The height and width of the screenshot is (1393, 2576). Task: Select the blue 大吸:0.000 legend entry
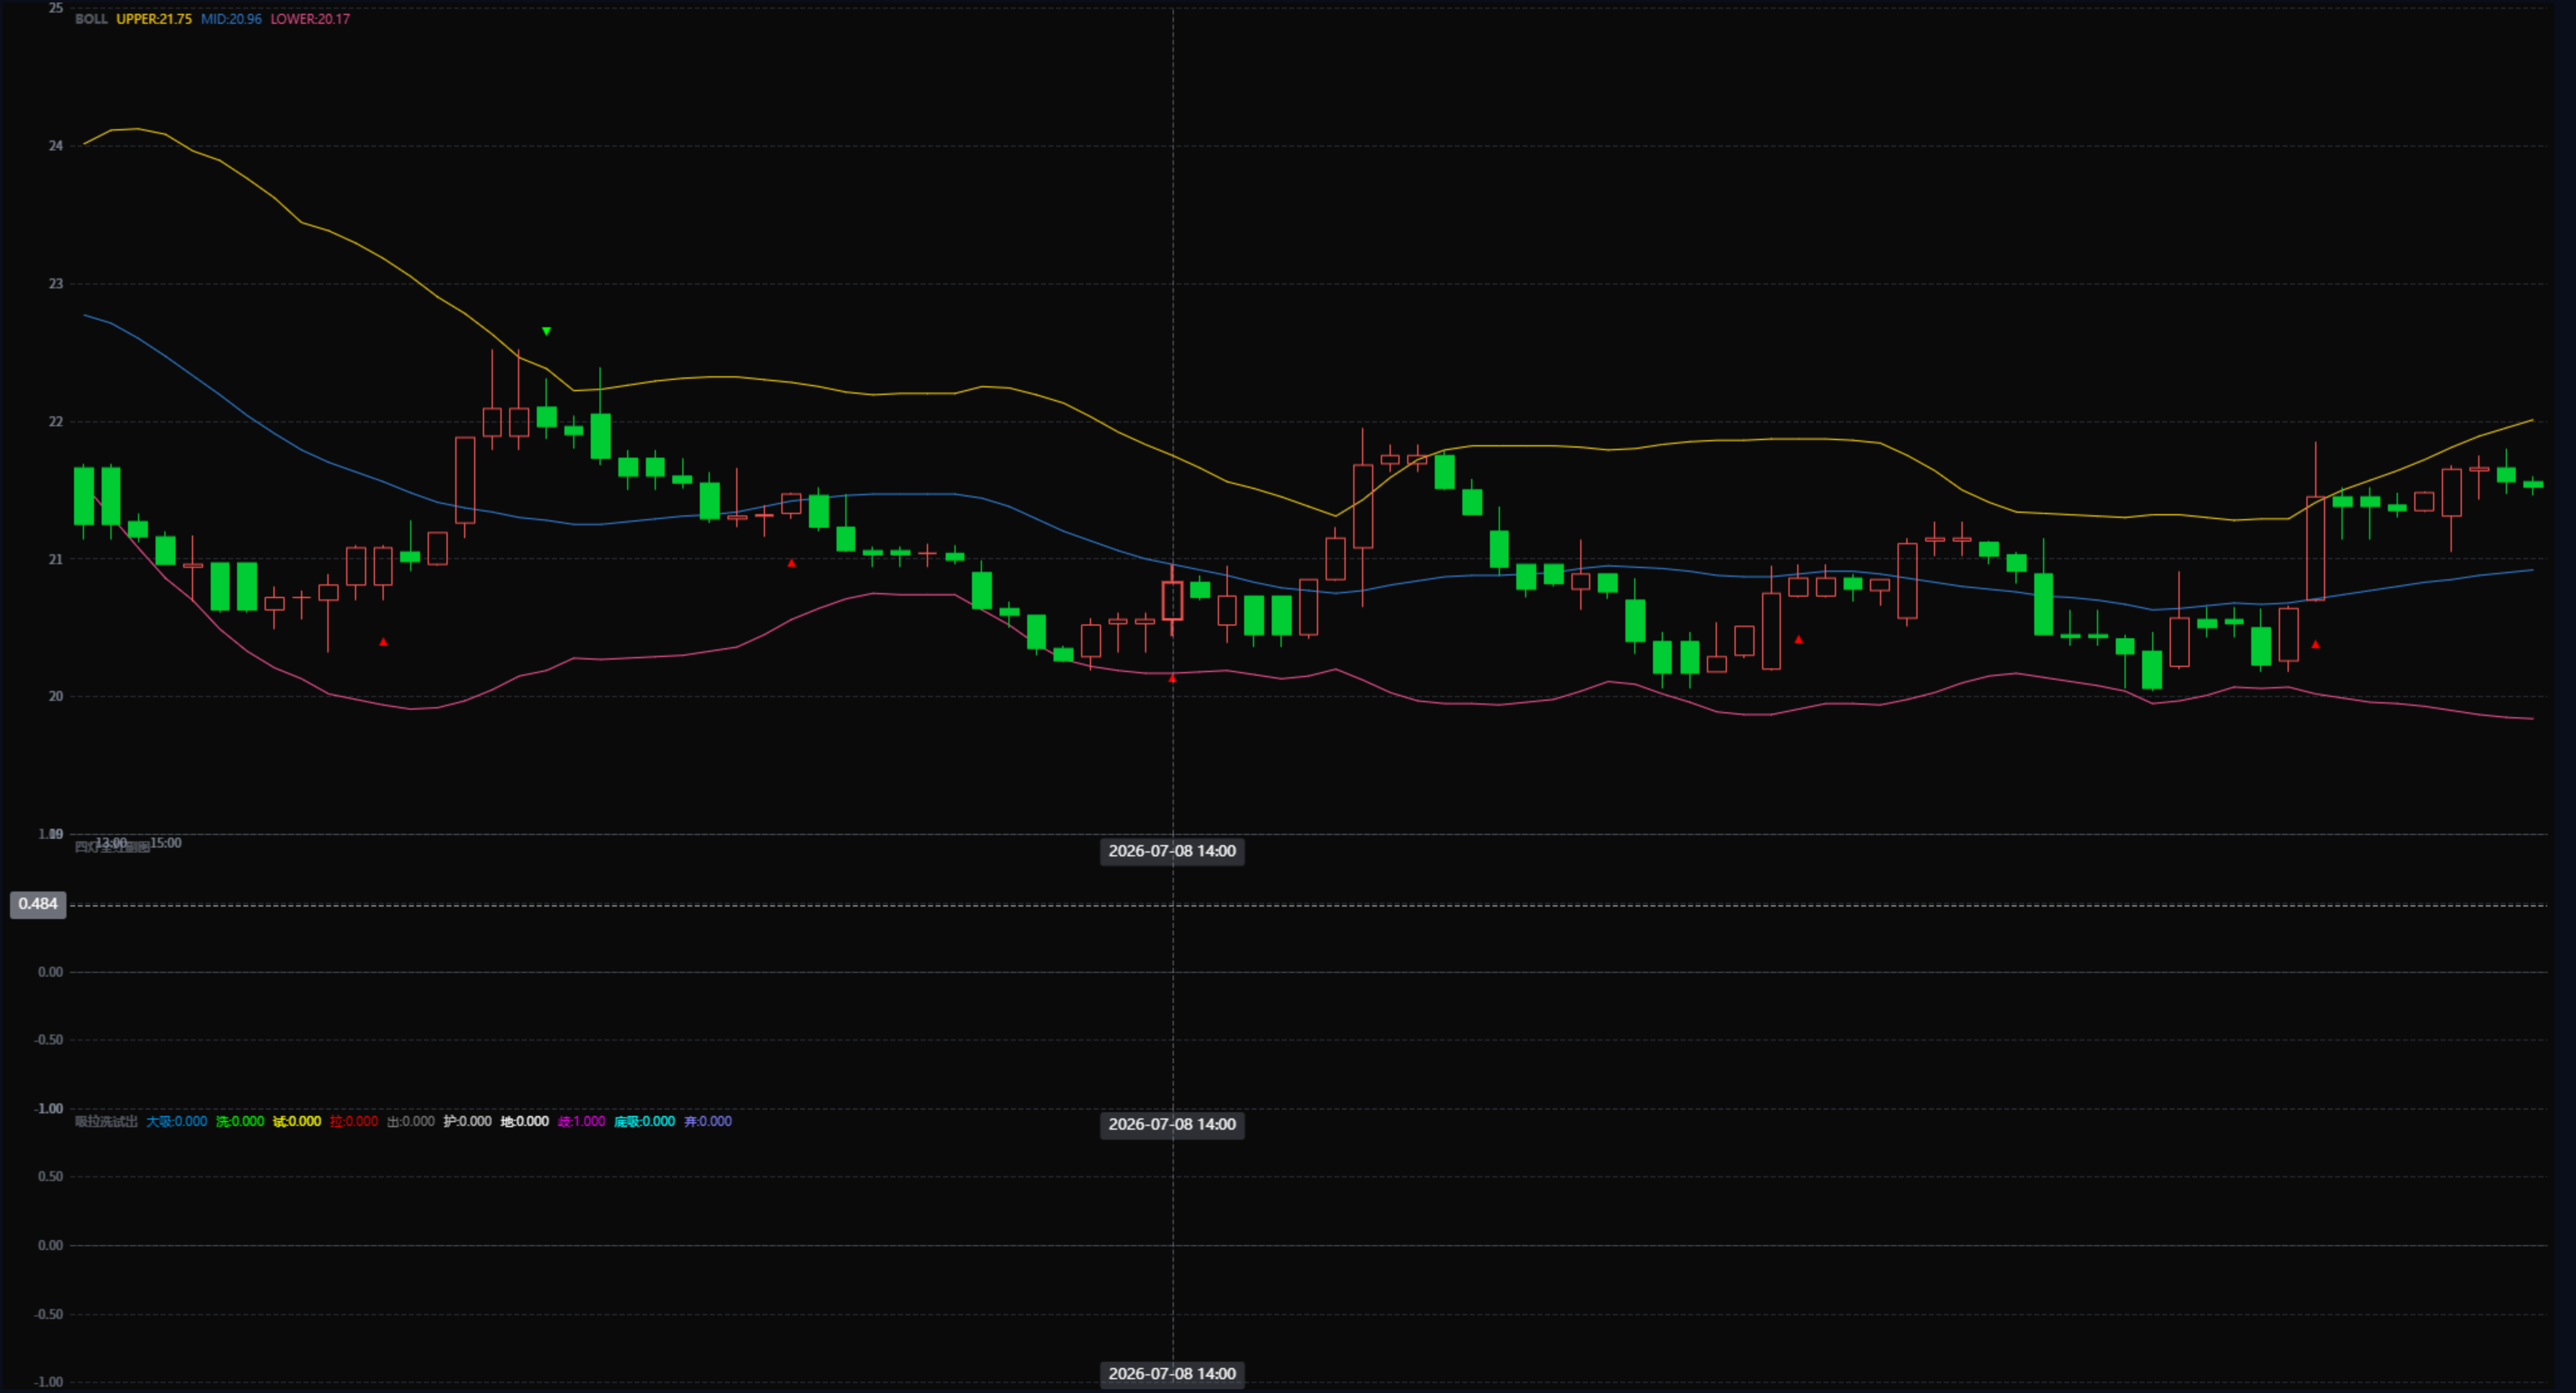tap(177, 1121)
